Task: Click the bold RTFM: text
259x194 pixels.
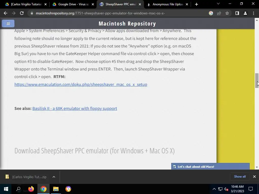Action: (59, 77)
